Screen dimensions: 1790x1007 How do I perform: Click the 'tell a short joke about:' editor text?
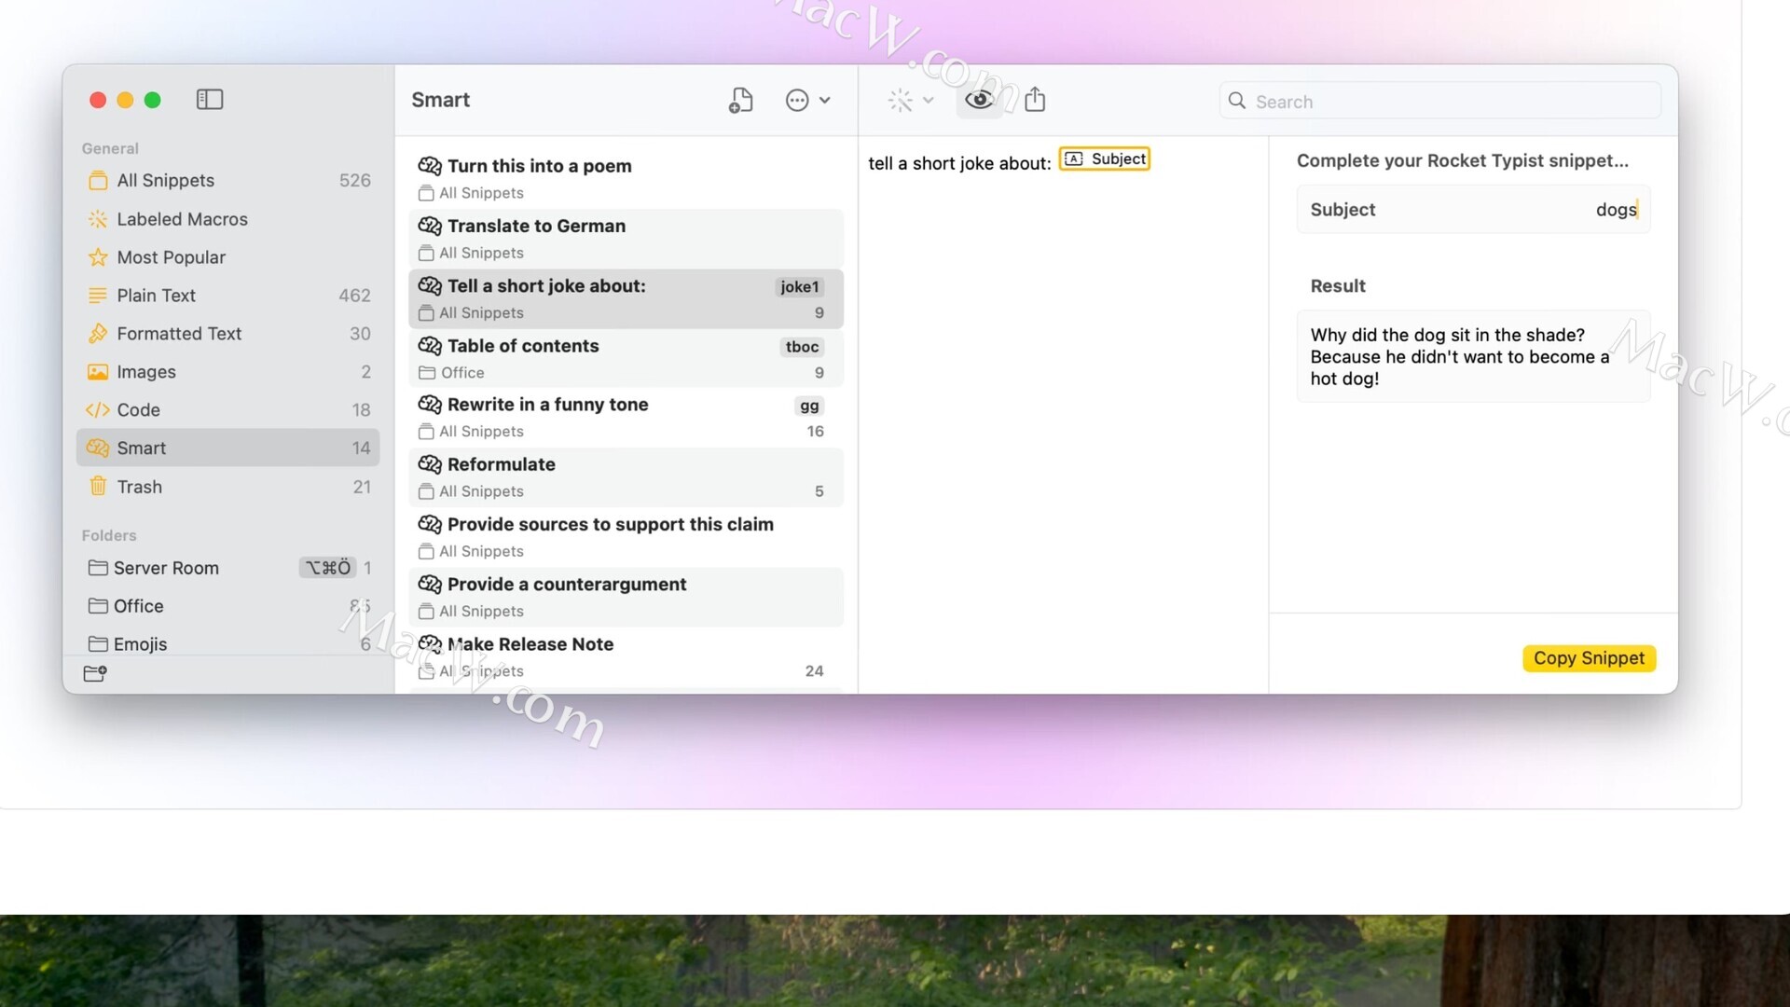coord(959,163)
